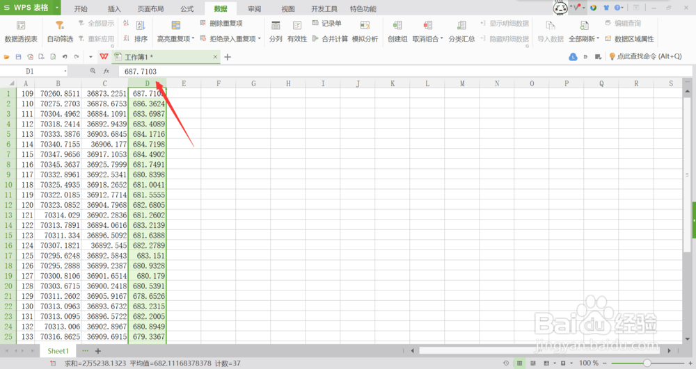Click horizontal scrollbar right arrow
The height and width of the screenshot is (369, 696).
coord(669,351)
